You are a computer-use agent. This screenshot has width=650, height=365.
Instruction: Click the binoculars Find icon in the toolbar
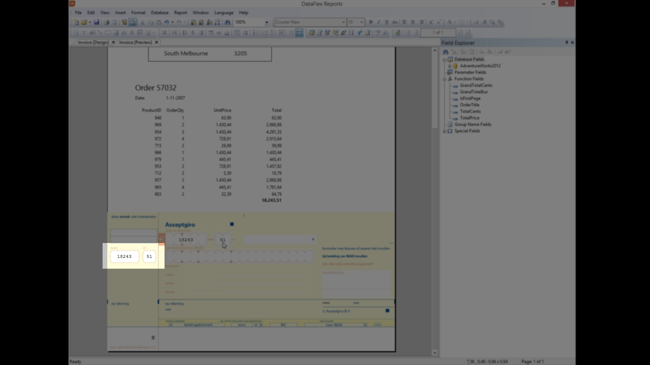tap(227, 22)
